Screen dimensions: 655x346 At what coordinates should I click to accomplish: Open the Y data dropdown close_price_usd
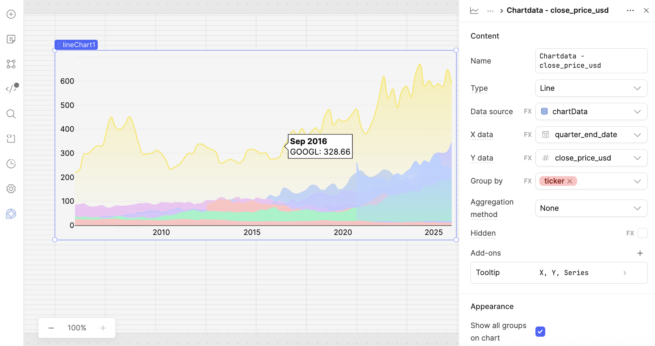pyautogui.click(x=591, y=158)
